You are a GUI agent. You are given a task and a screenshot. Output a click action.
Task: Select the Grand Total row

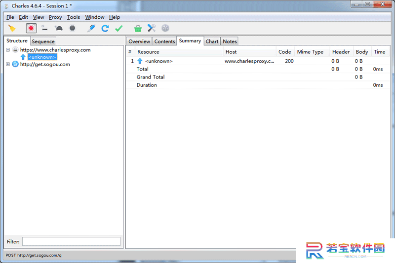pyautogui.click(x=258, y=77)
